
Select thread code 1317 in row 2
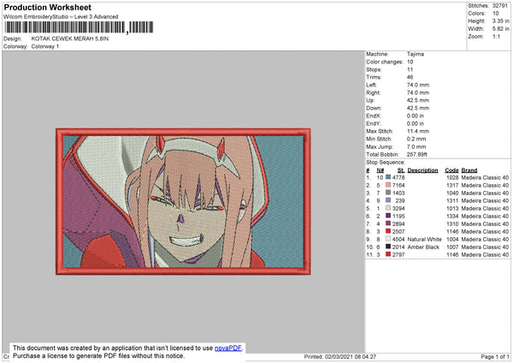pos(452,186)
